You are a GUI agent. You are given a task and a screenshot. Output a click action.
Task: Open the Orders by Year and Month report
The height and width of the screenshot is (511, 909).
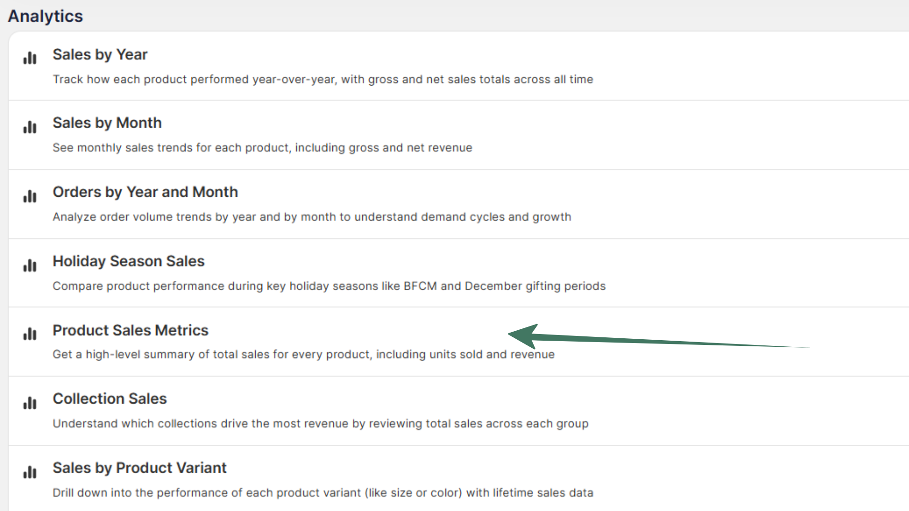[x=145, y=192]
